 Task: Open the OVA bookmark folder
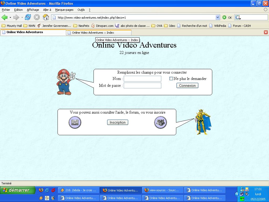tap(157, 26)
